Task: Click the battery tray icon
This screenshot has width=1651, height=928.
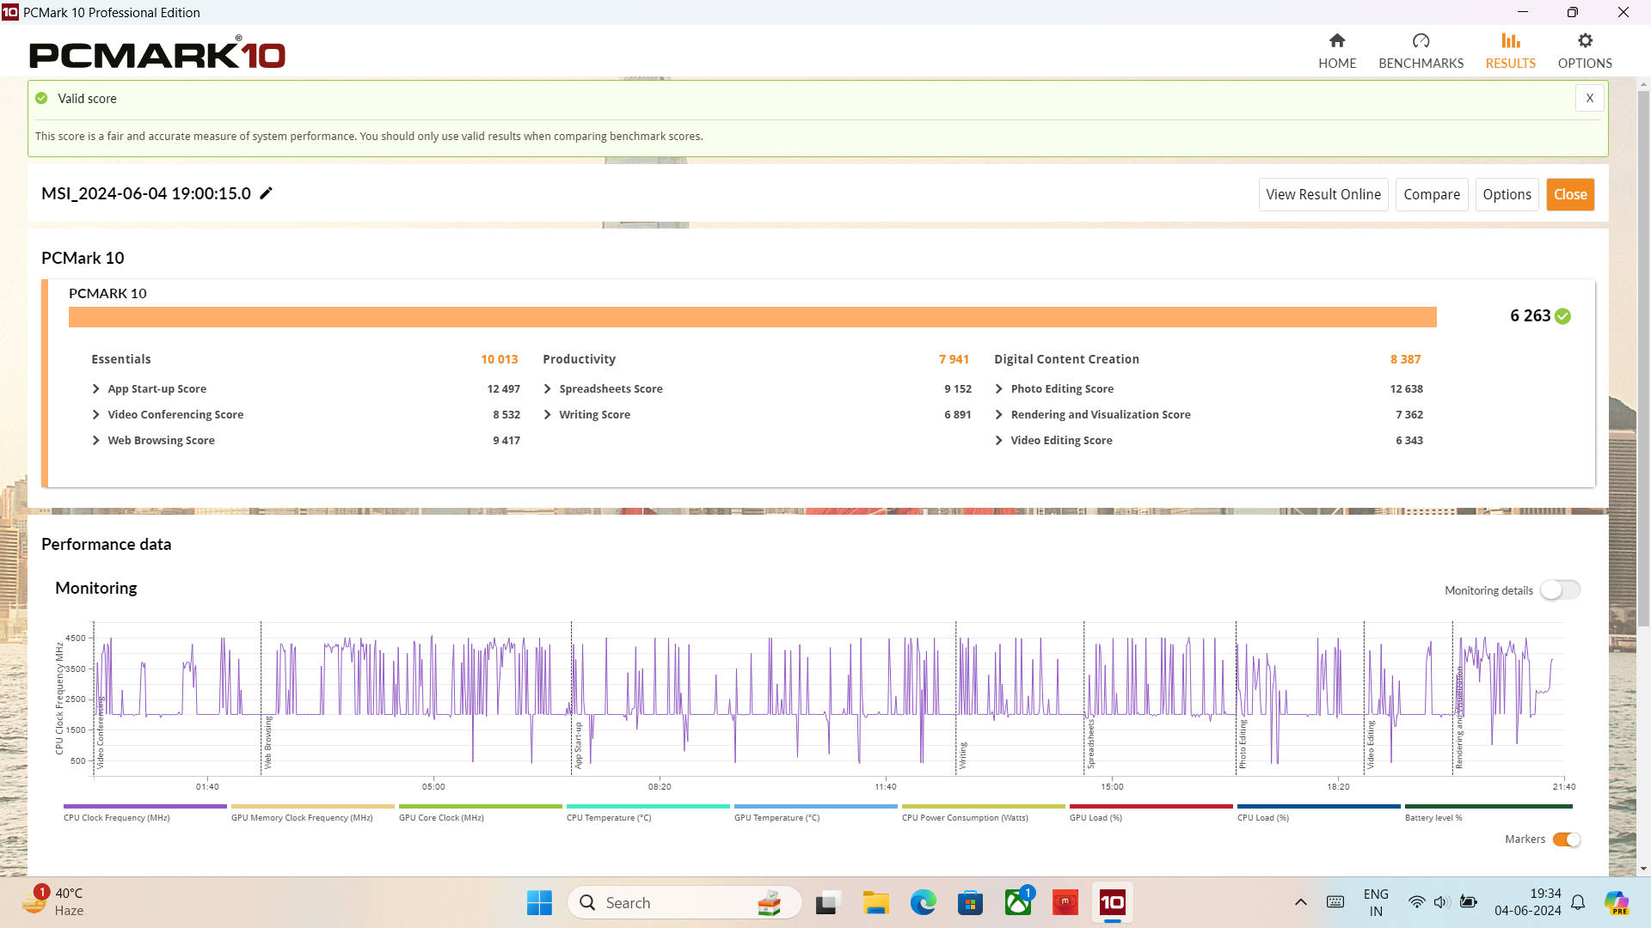Action: pos(1469,902)
